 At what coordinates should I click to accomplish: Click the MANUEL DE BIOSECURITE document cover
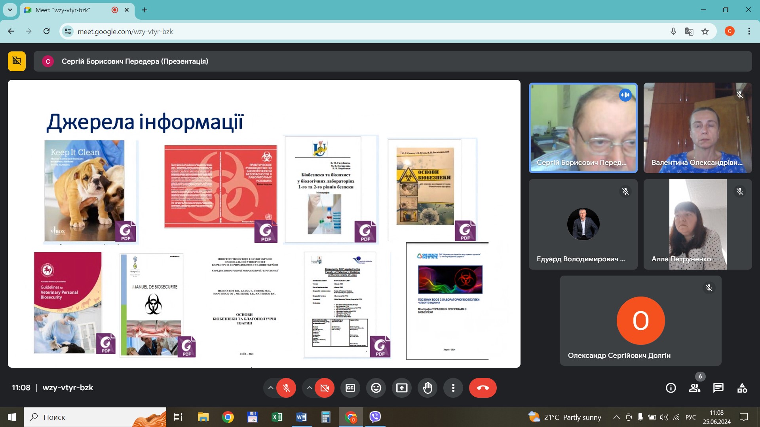(152, 305)
